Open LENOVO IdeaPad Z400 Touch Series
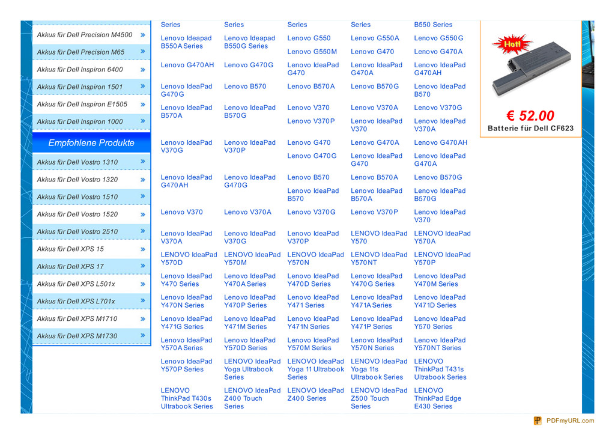The image size is (615, 435). point(252,398)
